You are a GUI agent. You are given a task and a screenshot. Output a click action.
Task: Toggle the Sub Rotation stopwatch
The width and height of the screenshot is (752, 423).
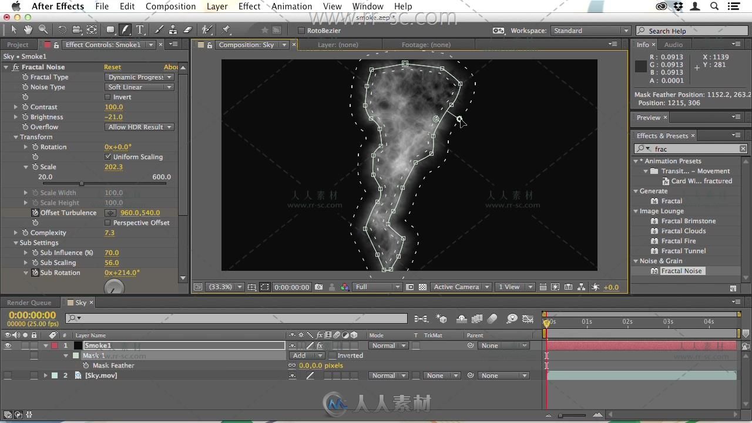click(35, 273)
